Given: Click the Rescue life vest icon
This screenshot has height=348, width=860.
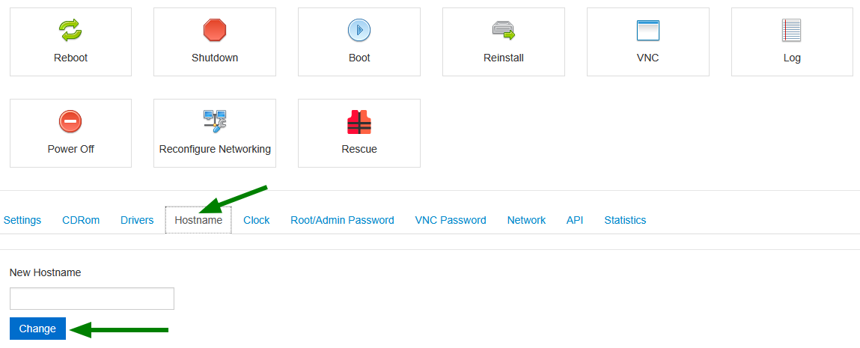Looking at the screenshot, I should pyautogui.click(x=359, y=122).
